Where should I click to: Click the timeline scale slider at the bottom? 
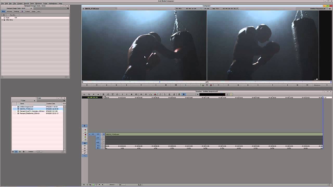(x=124, y=185)
